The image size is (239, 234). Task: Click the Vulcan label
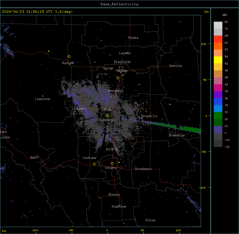pos(150,220)
